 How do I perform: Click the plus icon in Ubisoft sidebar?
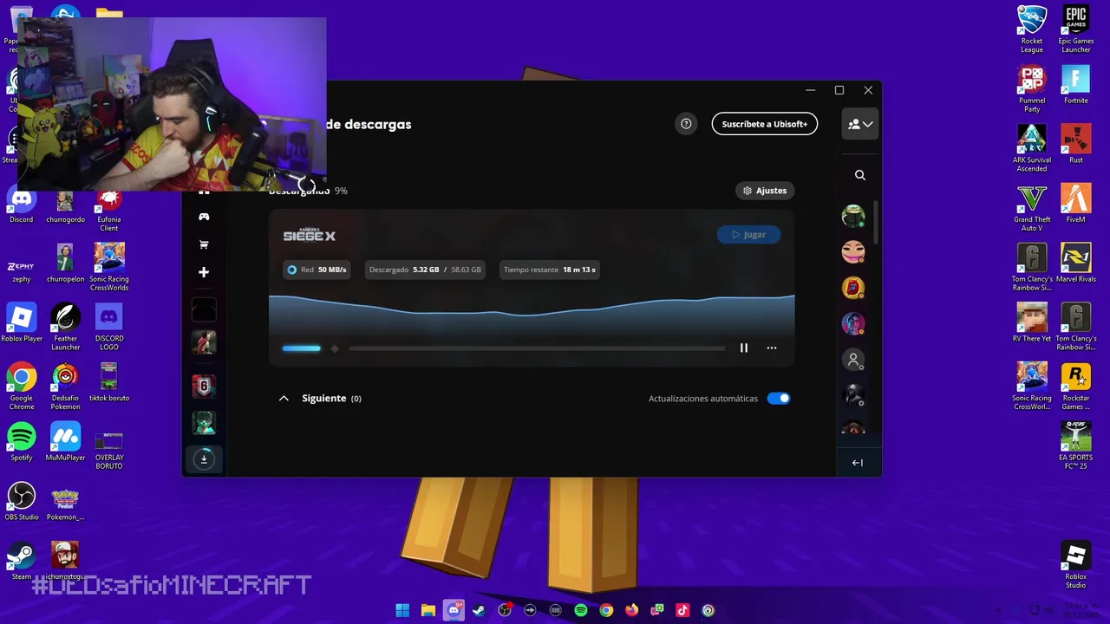click(204, 272)
